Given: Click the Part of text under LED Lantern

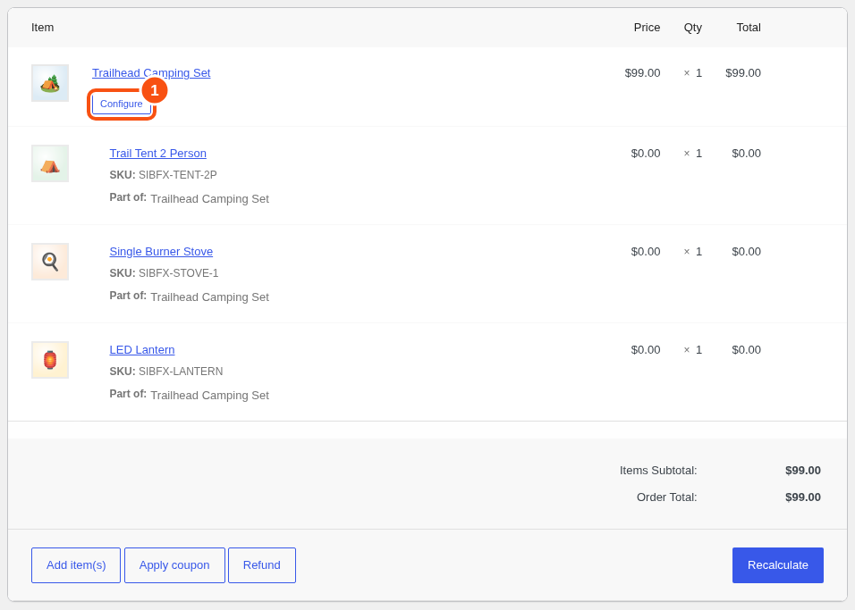Looking at the screenshot, I should (x=190, y=395).
